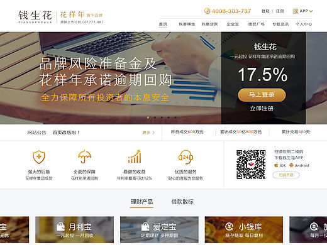Select the fifth banner carousel dot
Viewport: 327px width, 245px height.
pyautogui.click(x=175, y=117)
